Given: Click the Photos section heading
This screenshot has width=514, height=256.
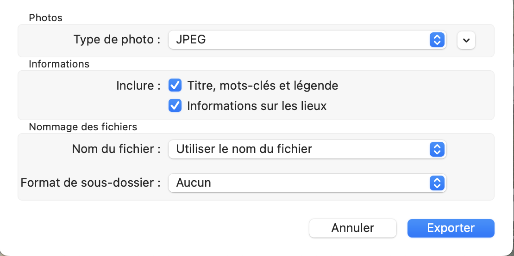Looking at the screenshot, I should point(45,18).
